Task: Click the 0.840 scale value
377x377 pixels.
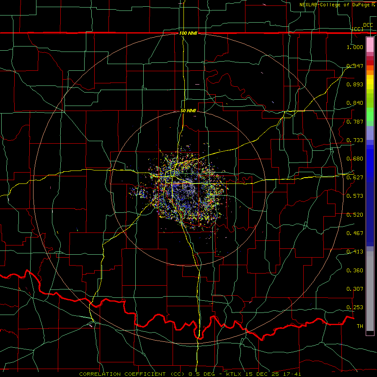Action: click(355, 103)
